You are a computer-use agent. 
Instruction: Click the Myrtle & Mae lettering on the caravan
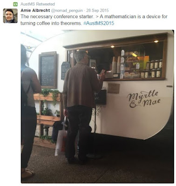pyautogui.click(x=144, y=99)
